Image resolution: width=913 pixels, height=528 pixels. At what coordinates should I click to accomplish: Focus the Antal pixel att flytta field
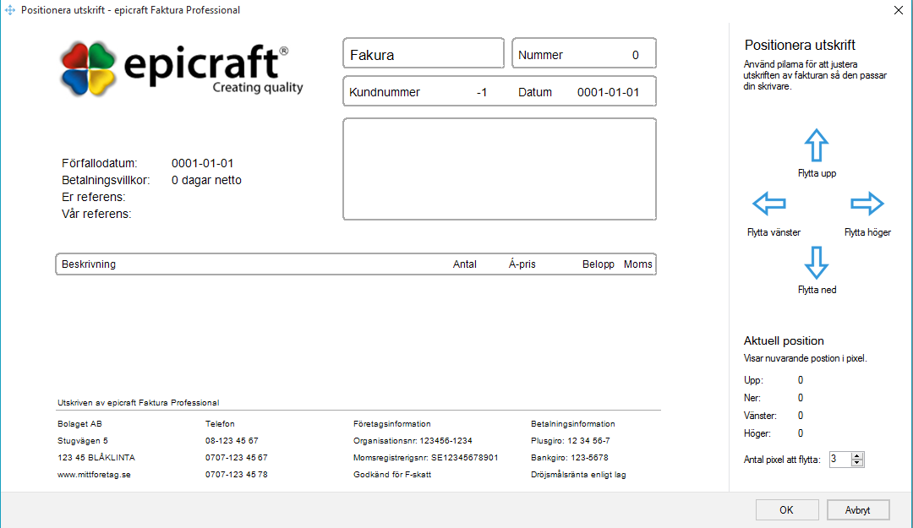840,460
